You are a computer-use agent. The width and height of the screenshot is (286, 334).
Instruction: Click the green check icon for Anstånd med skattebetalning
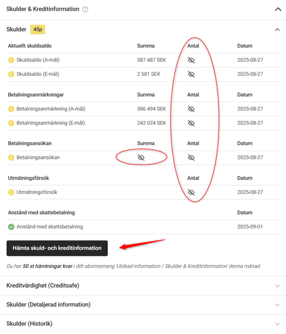[x=11, y=227]
